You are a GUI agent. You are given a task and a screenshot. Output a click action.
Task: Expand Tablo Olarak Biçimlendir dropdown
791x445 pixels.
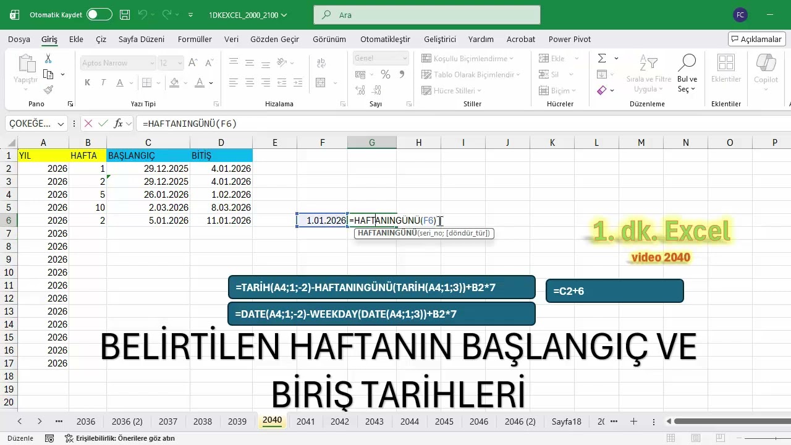[x=518, y=75]
